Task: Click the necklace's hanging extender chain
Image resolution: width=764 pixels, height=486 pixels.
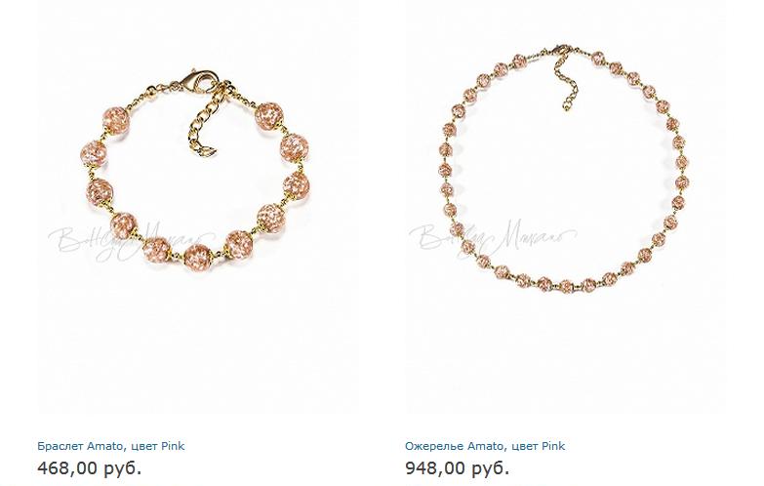Action: click(565, 83)
